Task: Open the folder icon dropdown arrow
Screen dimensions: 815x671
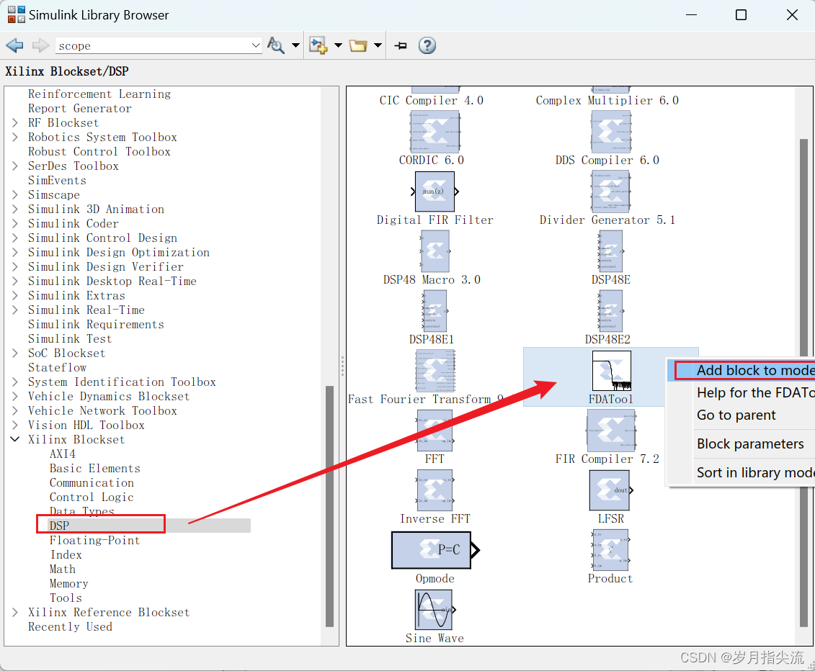Action: [x=378, y=45]
